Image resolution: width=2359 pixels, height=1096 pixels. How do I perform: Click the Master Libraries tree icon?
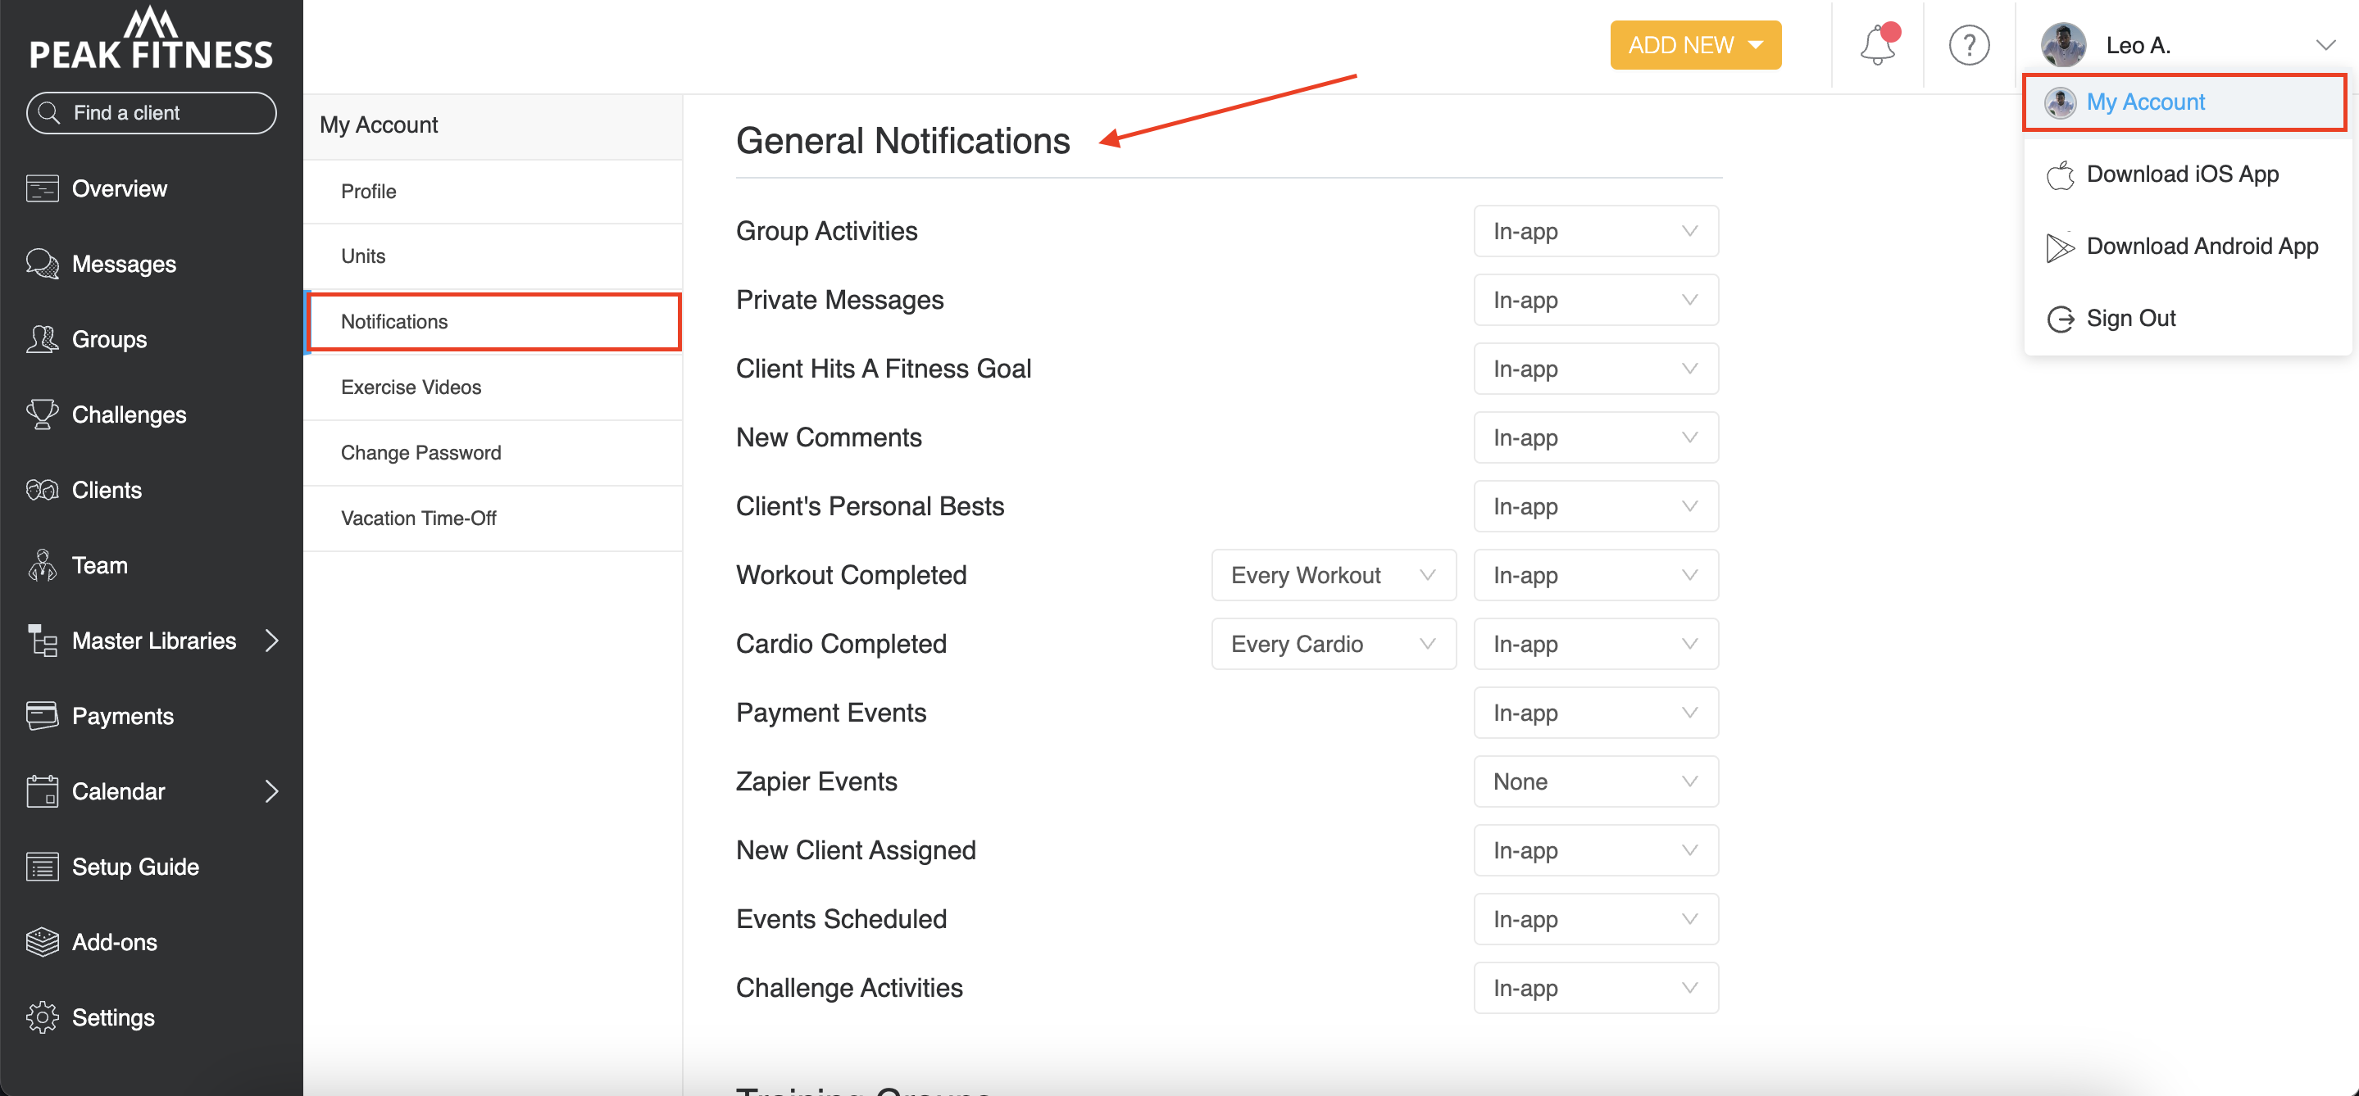click(x=42, y=641)
